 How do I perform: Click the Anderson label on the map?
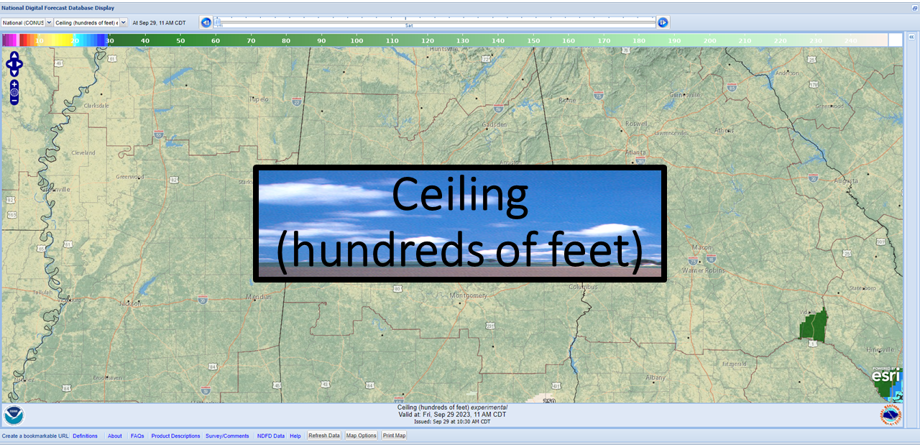click(788, 73)
